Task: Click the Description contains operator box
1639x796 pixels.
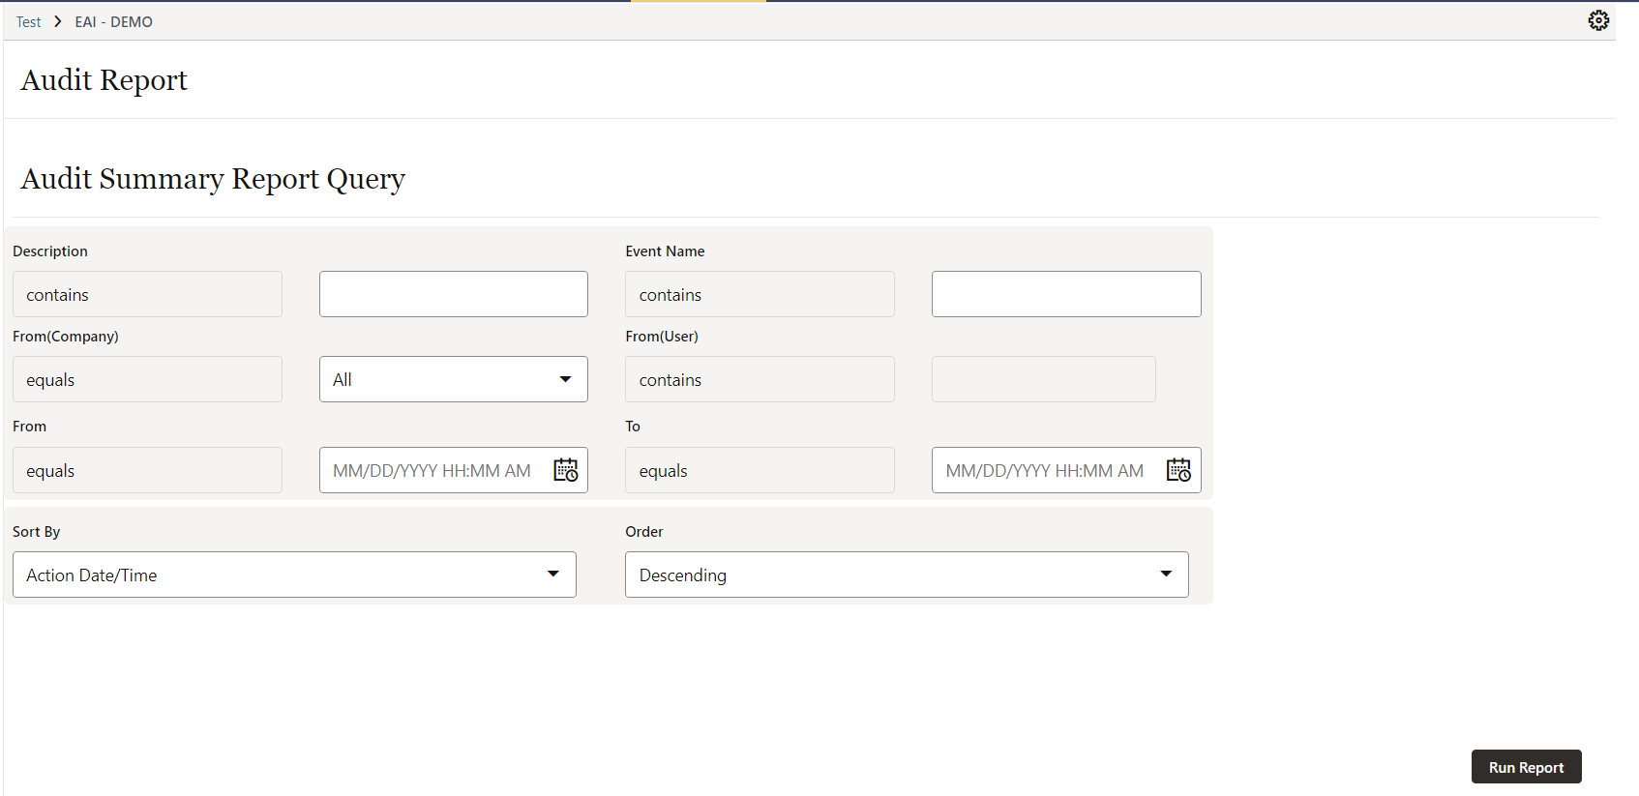Action: pos(147,294)
